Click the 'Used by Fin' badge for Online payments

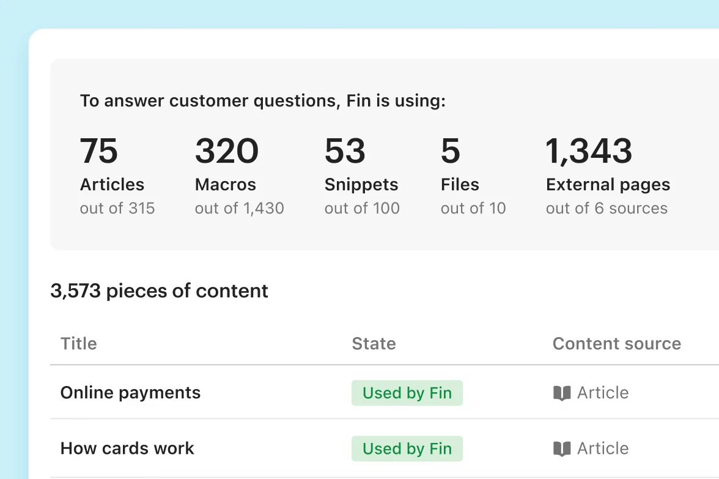click(407, 393)
